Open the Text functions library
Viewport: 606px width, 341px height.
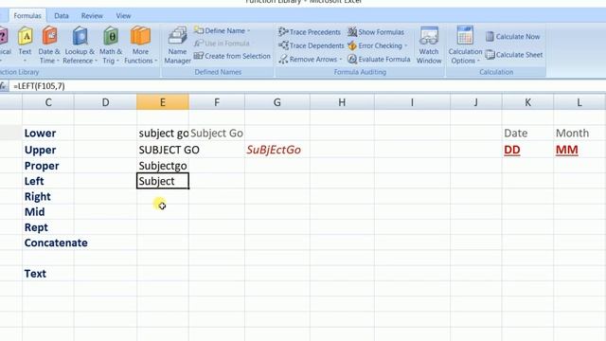pyautogui.click(x=25, y=45)
